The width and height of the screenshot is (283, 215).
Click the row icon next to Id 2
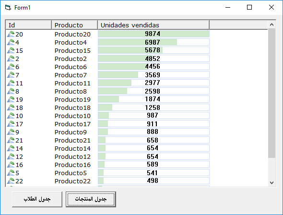11,59
